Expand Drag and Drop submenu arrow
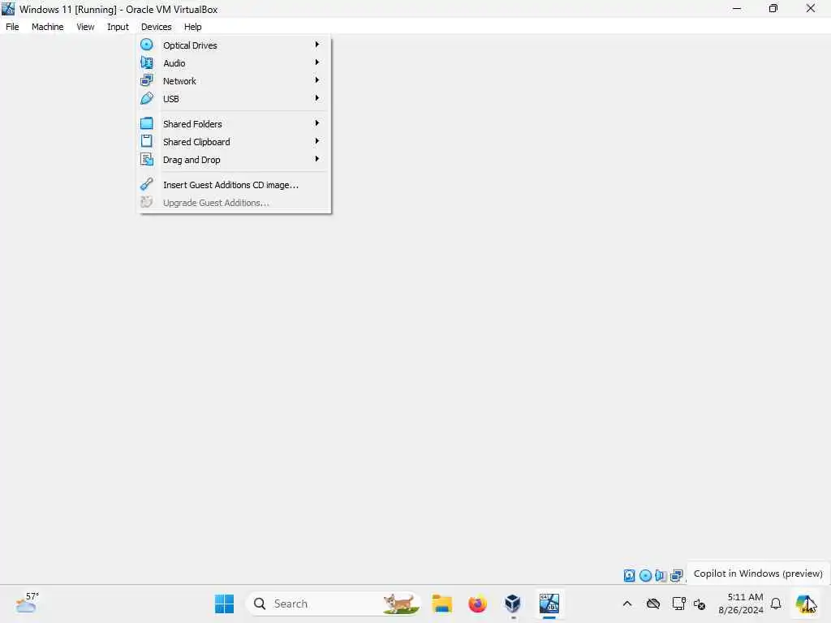The image size is (831, 623). [317, 159]
